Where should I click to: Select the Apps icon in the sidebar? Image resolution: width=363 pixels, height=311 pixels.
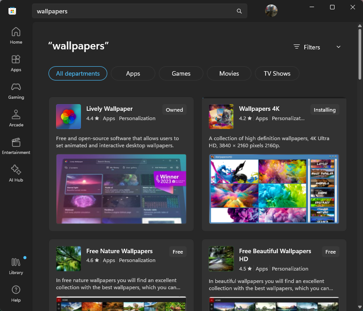click(16, 63)
